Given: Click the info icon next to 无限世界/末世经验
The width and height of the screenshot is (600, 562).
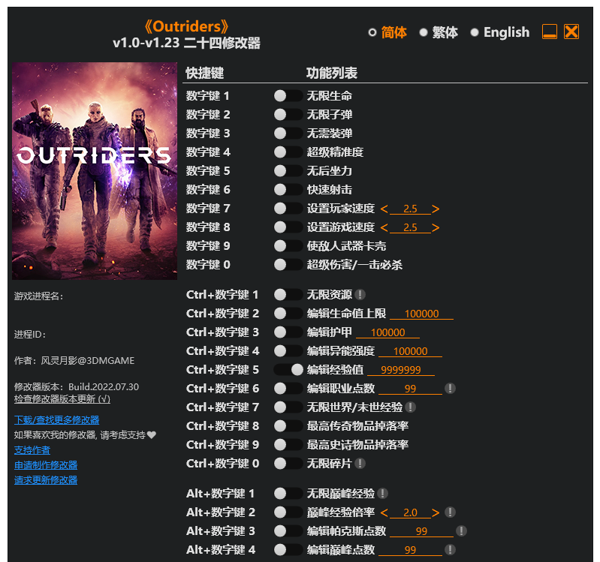Looking at the screenshot, I should pyautogui.click(x=410, y=407).
